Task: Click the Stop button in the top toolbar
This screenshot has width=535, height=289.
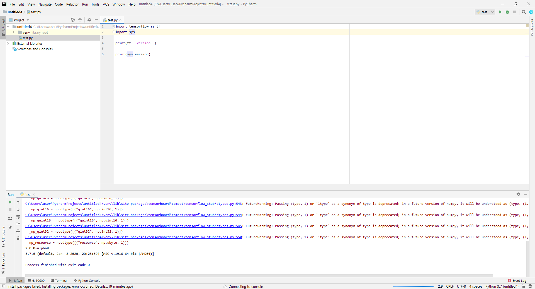Action: tap(515, 12)
